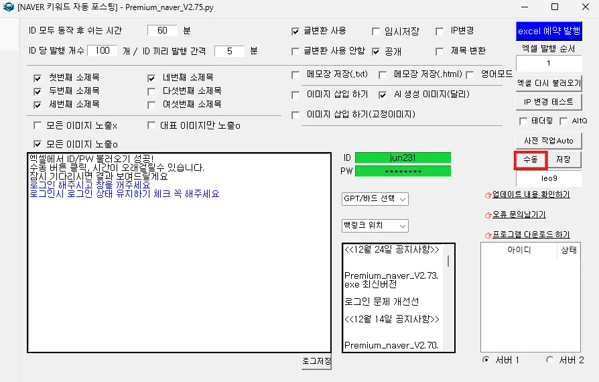This screenshot has height=382, width=599.
Task: Toggle 네번째 소제목 checkbox
Action: click(151, 78)
